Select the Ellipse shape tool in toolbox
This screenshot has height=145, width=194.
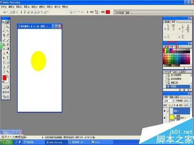point(8,62)
